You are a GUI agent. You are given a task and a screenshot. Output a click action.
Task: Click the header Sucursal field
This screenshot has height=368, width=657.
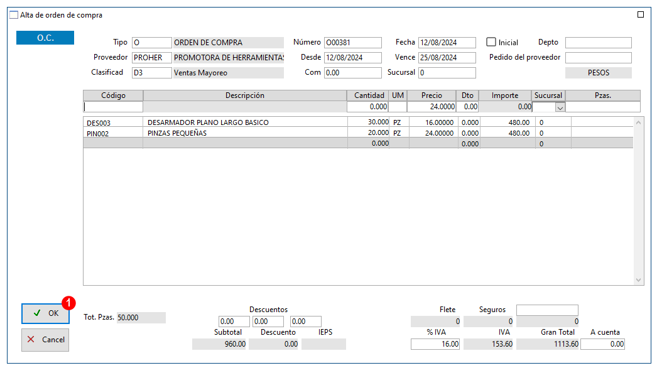(447, 72)
